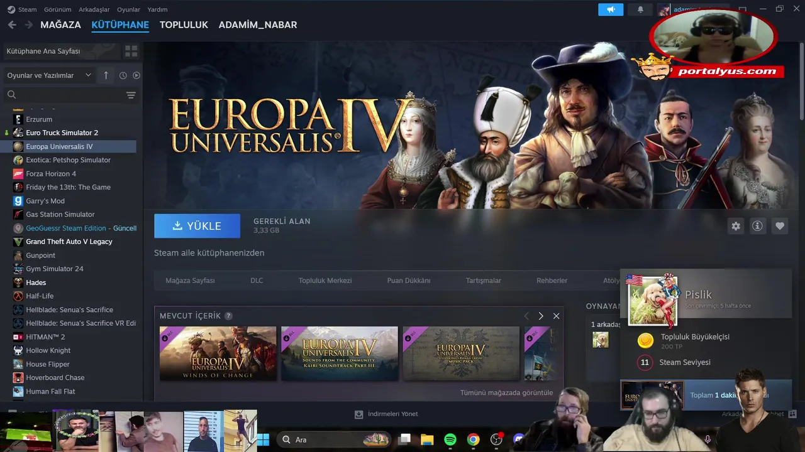Open the Oyunlar menu
The width and height of the screenshot is (805, 452).
coord(128,9)
